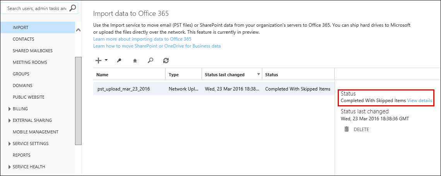Sort by the Status column header
The width and height of the screenshot is (441, 176).
298,75
